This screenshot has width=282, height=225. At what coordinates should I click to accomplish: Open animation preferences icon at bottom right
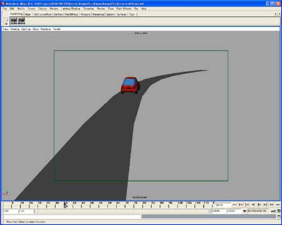(279, 211)
